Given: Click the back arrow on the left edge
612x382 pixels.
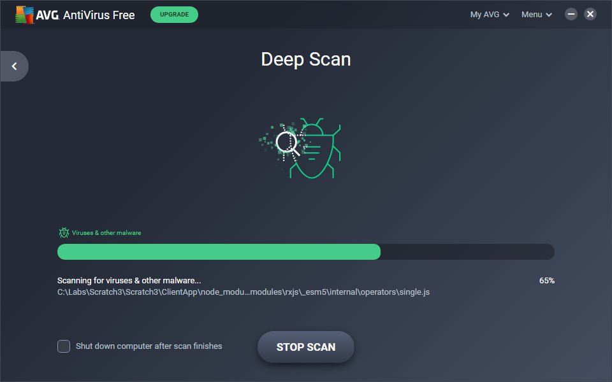Looking at the screenshot, I should coord(13,66).
